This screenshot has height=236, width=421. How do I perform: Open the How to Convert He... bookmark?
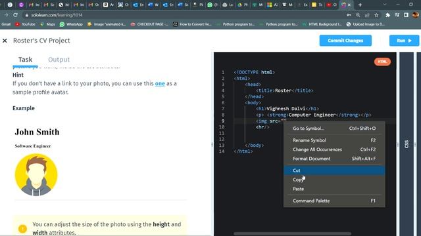[x=192, y=24]
